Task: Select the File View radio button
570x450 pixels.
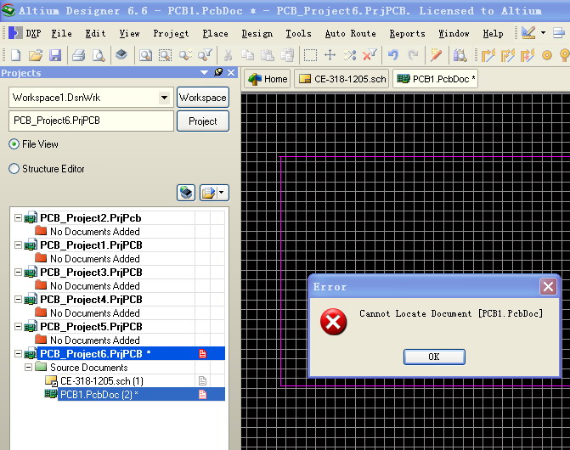Action: click(x=14, y=144)
